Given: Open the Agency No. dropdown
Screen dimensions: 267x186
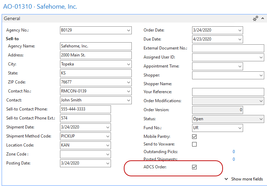Looking at the screenshot, I should (129, 30).
